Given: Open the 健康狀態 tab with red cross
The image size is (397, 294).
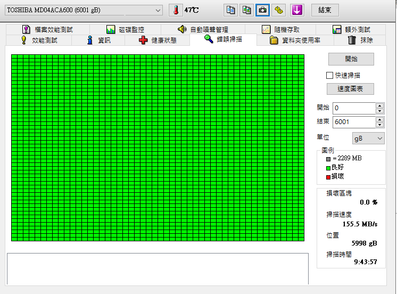Looking at the screenshot, I should tap(158, 40).
